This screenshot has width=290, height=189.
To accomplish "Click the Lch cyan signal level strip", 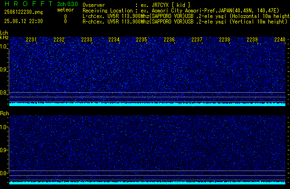I will click(147, 104).
